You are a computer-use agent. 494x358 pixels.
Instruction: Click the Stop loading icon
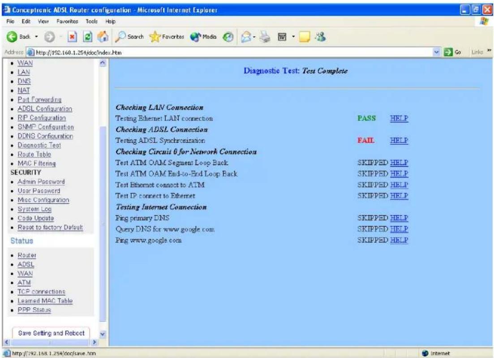[73, 37]
